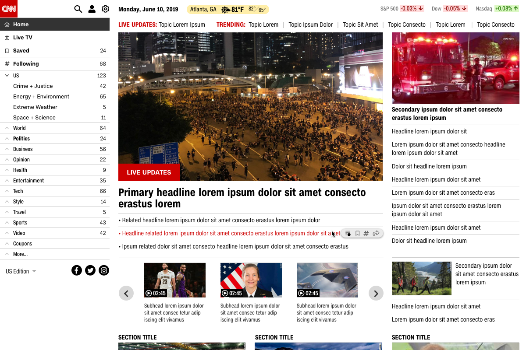This screenshot has height=350, width=526.
Task: Click the LIVE UPDATES red badge on main image
Action: coord(149,172)
